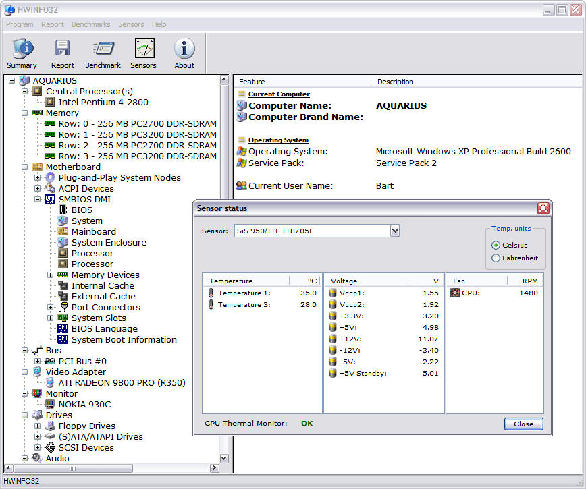Select the BIOS Language tree item
The width and height of the screenshot is (586, 489).
point(104,328)
